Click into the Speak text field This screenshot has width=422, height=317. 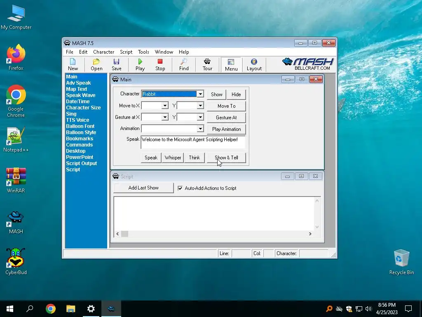(193, 142)
